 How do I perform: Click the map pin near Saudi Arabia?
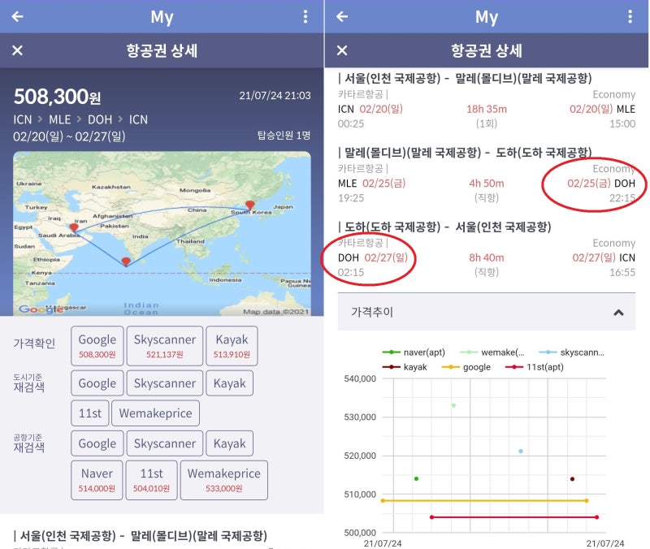[74, 227]
